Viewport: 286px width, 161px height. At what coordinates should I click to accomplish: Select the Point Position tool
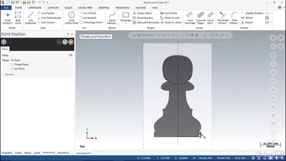[8, 18]
